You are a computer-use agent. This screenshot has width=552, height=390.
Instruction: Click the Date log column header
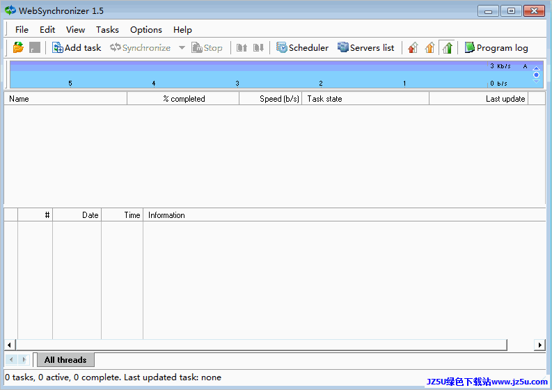coord(77,215)
